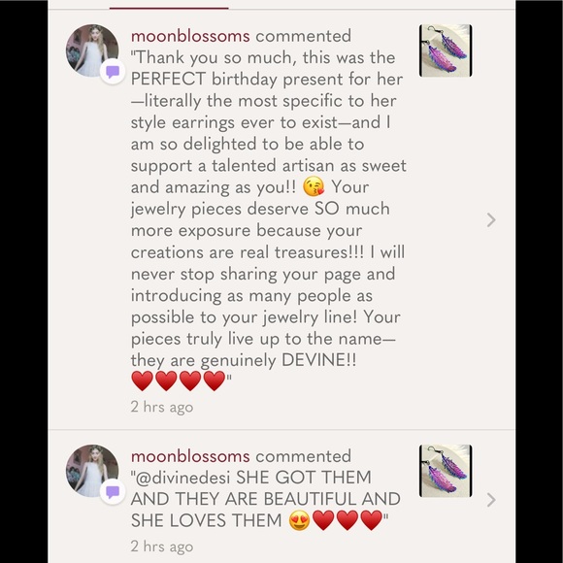563x563 pixels.
Task: Tap the heart-eyes emoji in the 'SHE LOVES THEM' comment
Action: [299, 520]
